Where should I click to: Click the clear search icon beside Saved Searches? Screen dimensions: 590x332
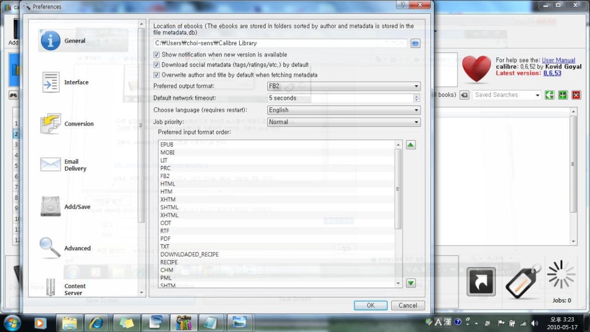click(x=464, y=95)
